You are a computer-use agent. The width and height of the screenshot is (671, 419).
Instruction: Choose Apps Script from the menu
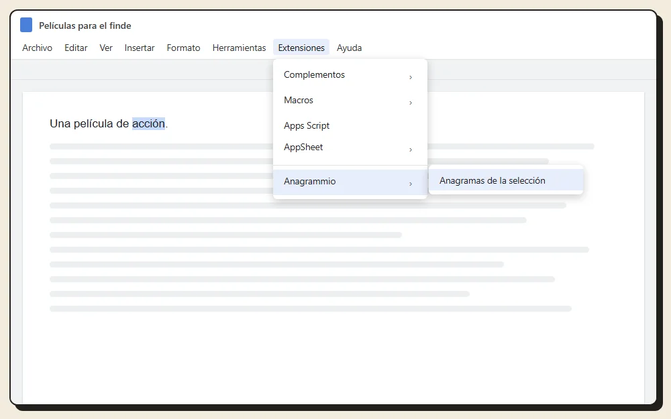click(x=350, y=126)
